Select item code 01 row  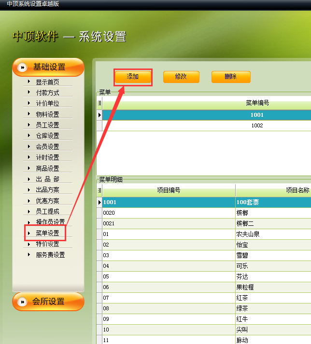coord(169,234)
